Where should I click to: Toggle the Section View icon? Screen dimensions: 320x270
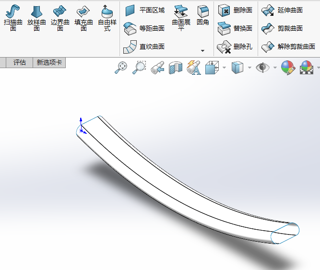(x=176, y=68)
